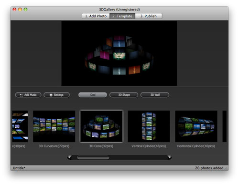Click the 3D gallery preview area
This screenshot has height=185, width=239.
(x=119, y=53)
